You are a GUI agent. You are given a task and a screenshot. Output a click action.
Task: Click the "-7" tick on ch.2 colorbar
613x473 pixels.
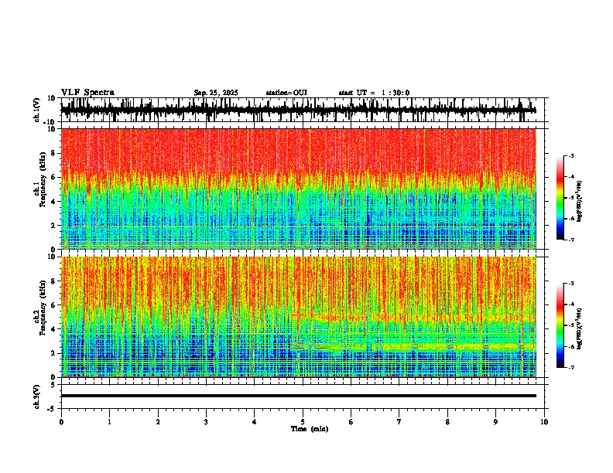coord(571,367)
